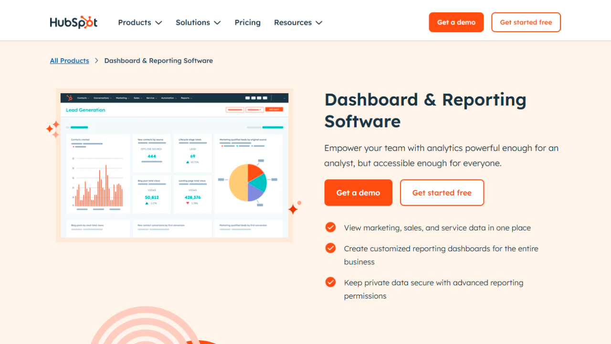The height and width of the screenshot is (344, 611).
Task: Click the header "Get started free" button
Action: tap(526, 22)
